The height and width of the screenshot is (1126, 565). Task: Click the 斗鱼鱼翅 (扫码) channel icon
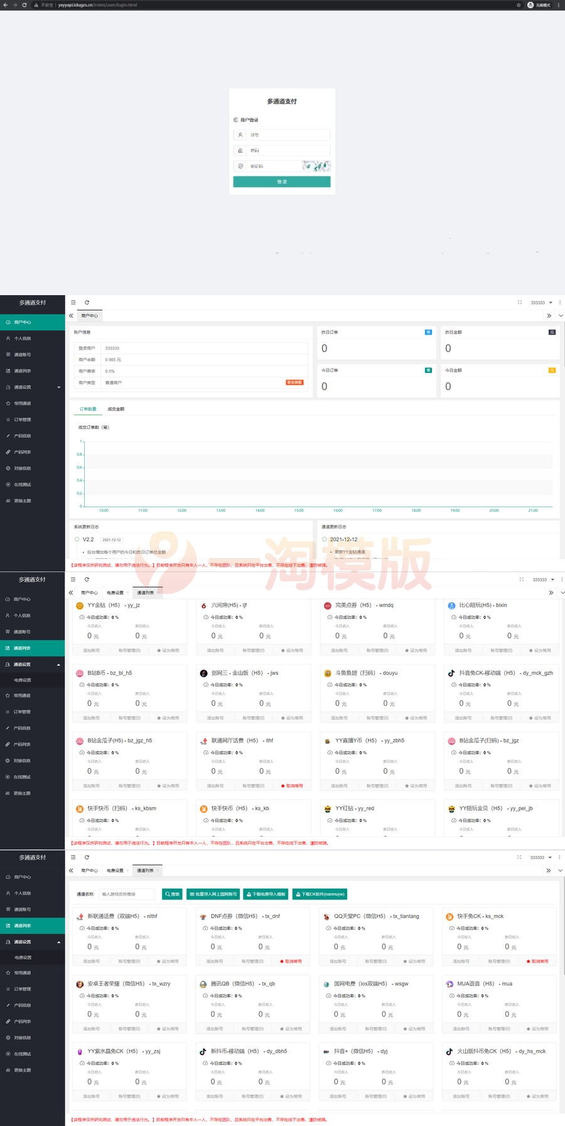pyautogui.click(x=328, y=673)
